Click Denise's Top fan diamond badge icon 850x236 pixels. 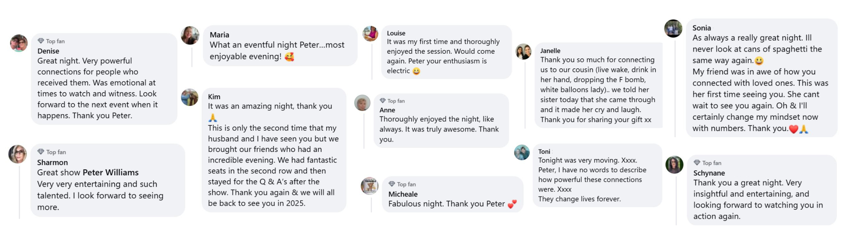click(x=41, y=41)
